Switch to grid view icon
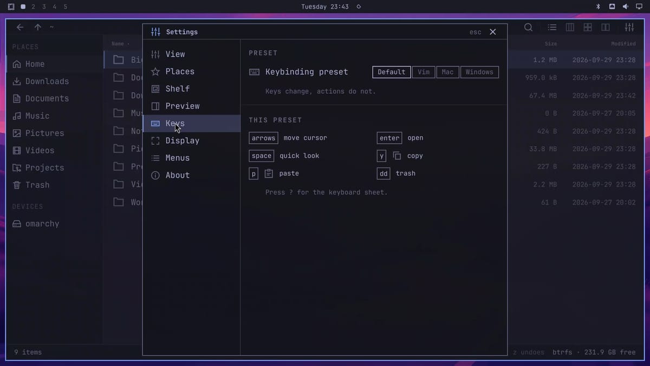 (588, 27)
